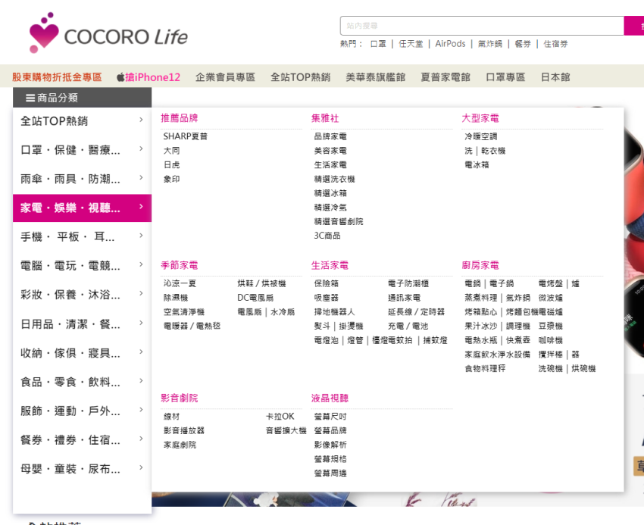Open 3C商品 under 集雅社
Viewport: 644px width, 525px height.
[327, 236]
